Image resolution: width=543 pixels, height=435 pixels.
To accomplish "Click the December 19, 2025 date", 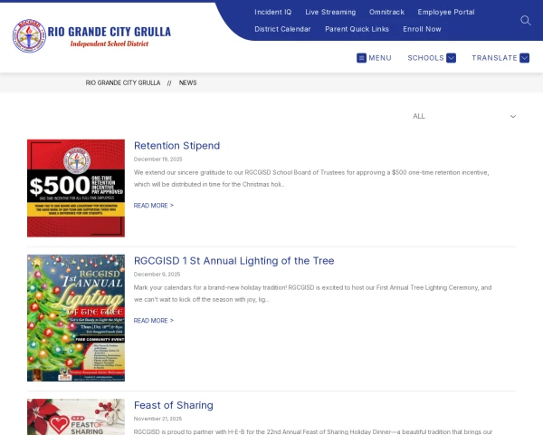I will click(x=157, y=159).
